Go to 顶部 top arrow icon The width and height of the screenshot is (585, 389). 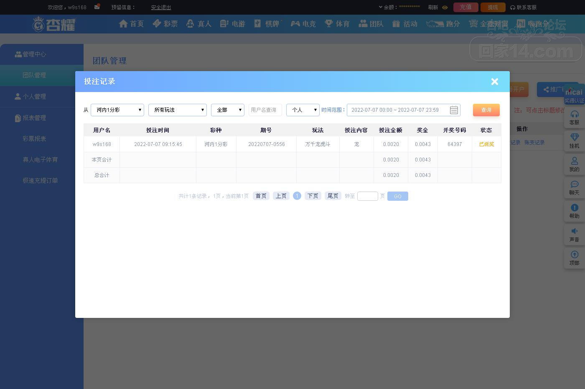(575, 254)
